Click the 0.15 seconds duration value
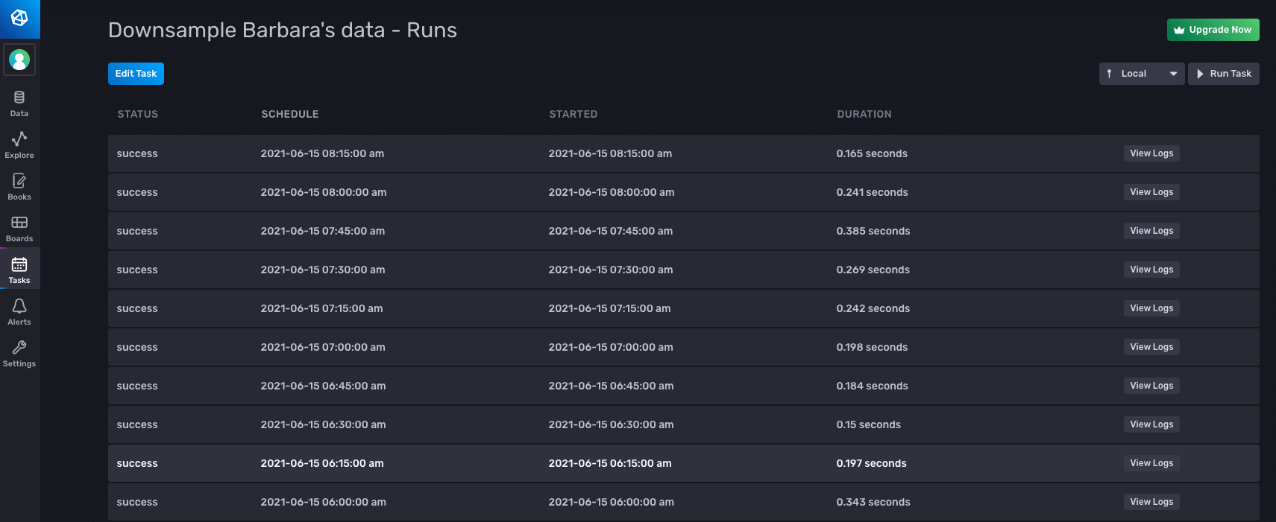 point(869,424)
